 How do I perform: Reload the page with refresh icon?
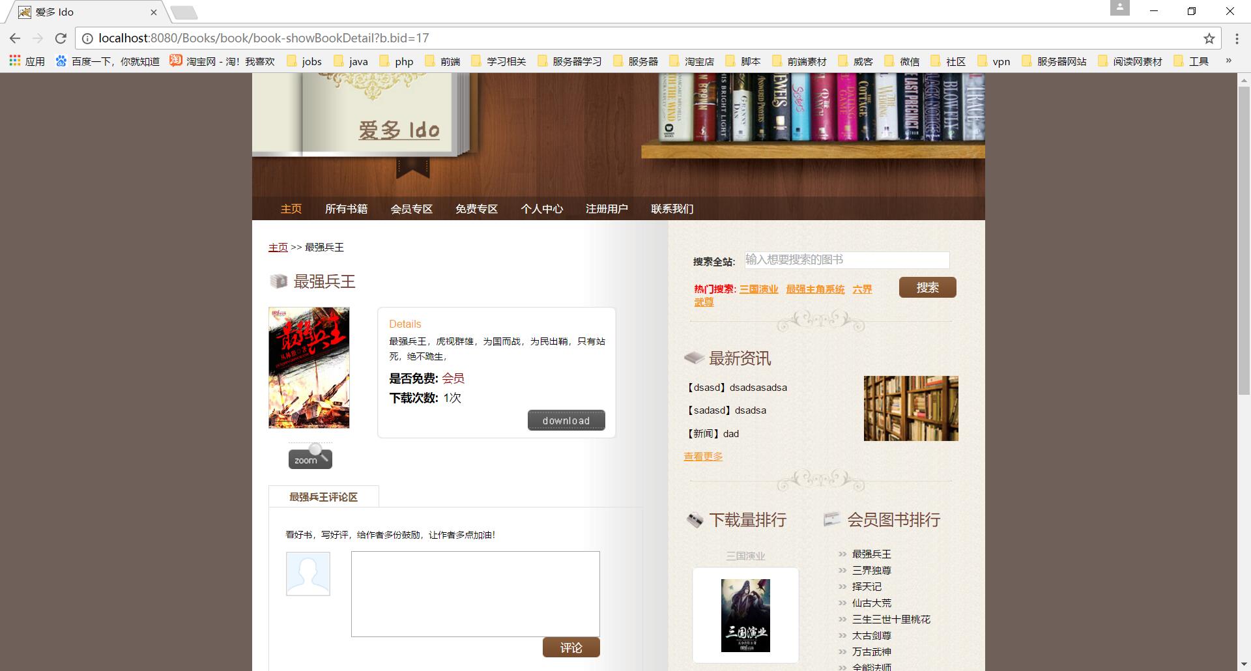click(61, 38)
